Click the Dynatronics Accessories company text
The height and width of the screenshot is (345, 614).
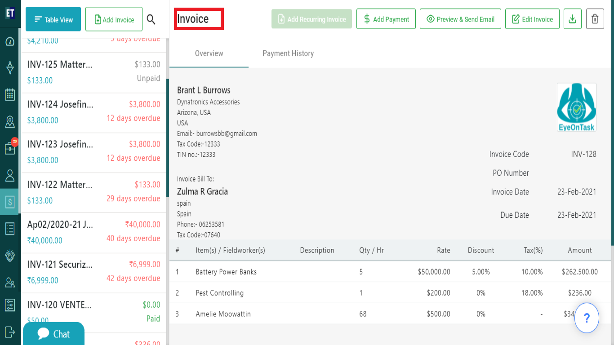click(209, 102)
